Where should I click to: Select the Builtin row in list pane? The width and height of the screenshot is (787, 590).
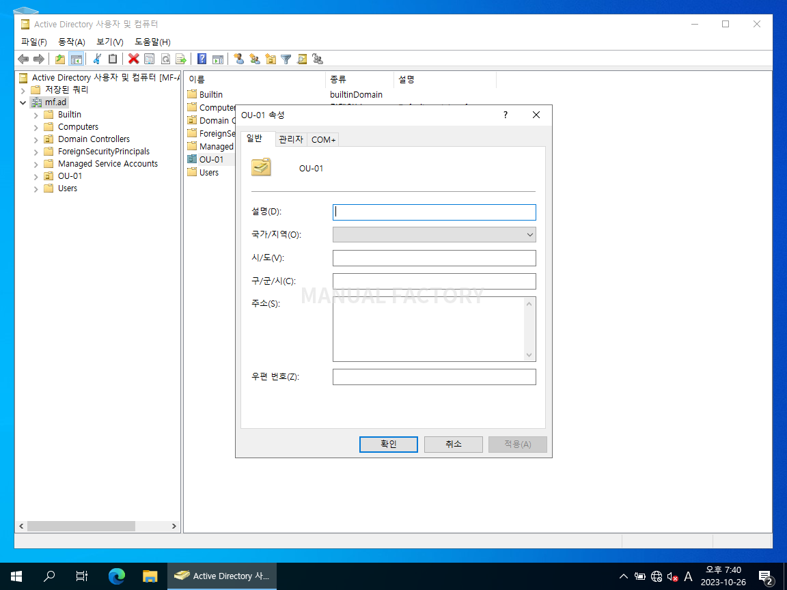click(211, 94)
